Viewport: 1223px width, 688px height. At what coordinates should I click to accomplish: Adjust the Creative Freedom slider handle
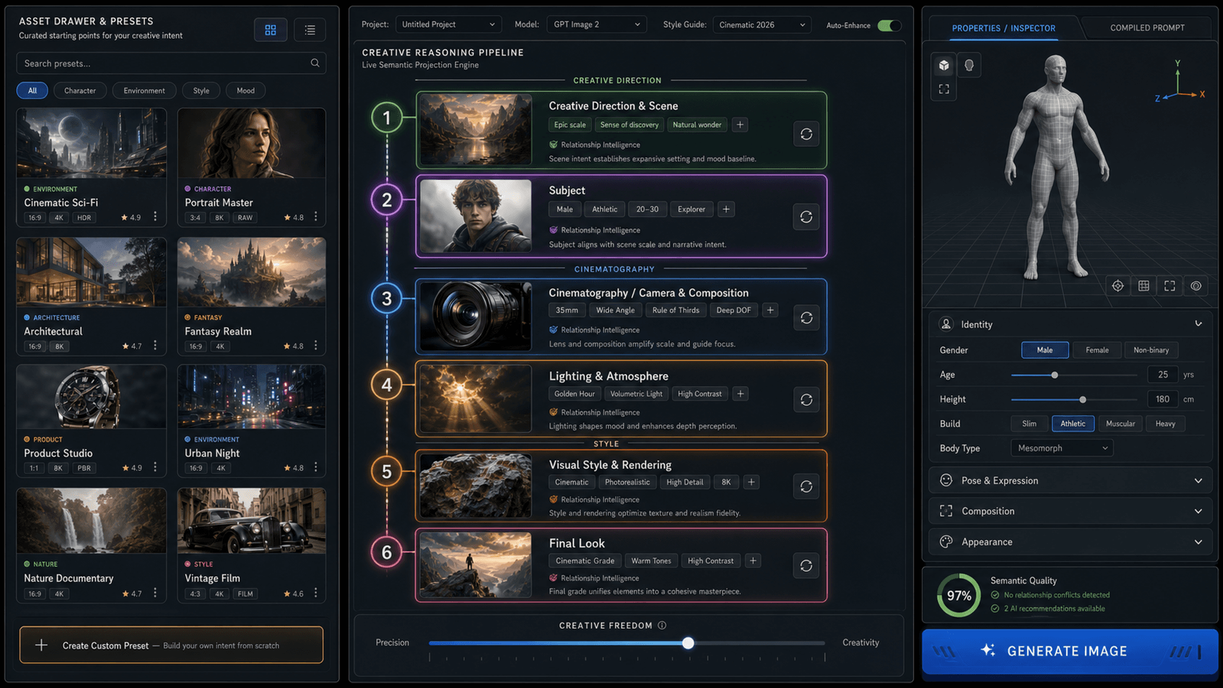pyautogui.click(x=688, y=643)
